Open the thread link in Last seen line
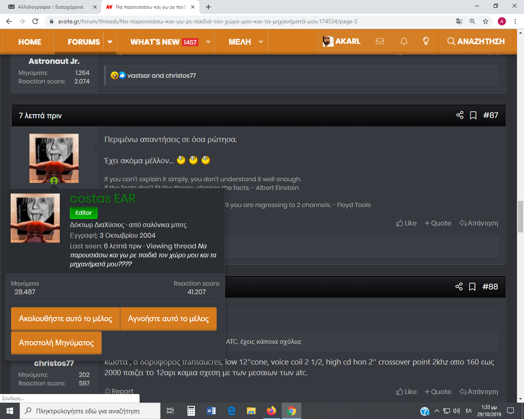Image resolution: width=524 pixels, height=419 pixels. point(143,255)
